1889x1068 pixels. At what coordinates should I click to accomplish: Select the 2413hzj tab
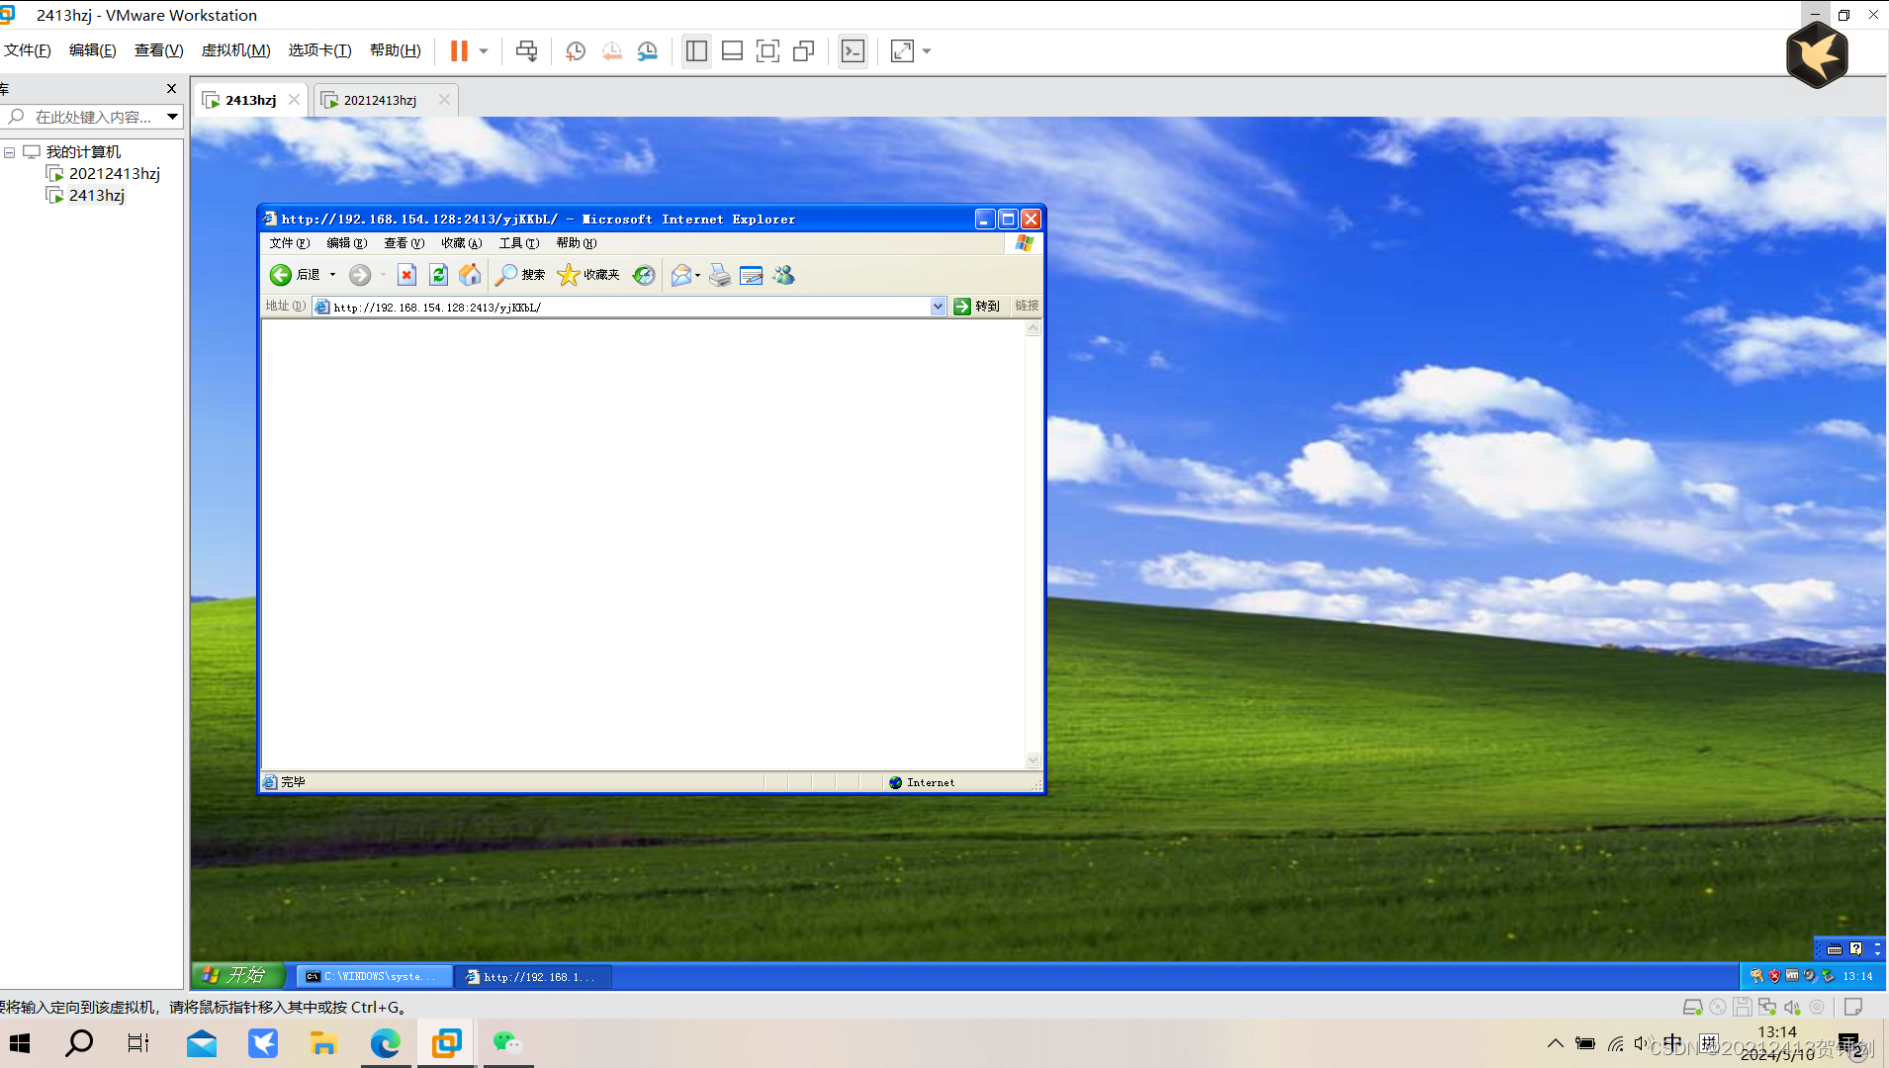click(250, 100)
